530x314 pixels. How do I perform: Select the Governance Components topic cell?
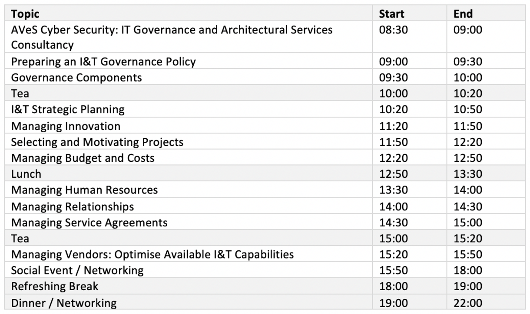tap(76, 78)
